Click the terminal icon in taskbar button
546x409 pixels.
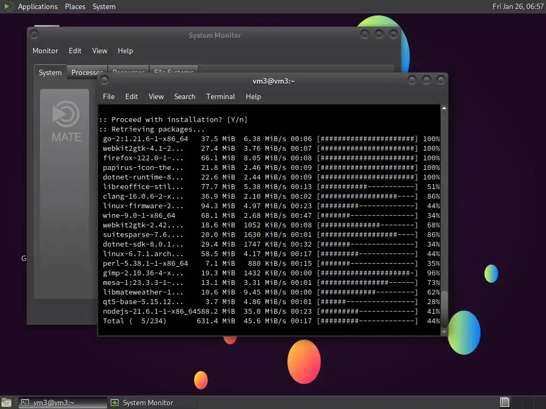pyautogui.click(x=25, y=403)
